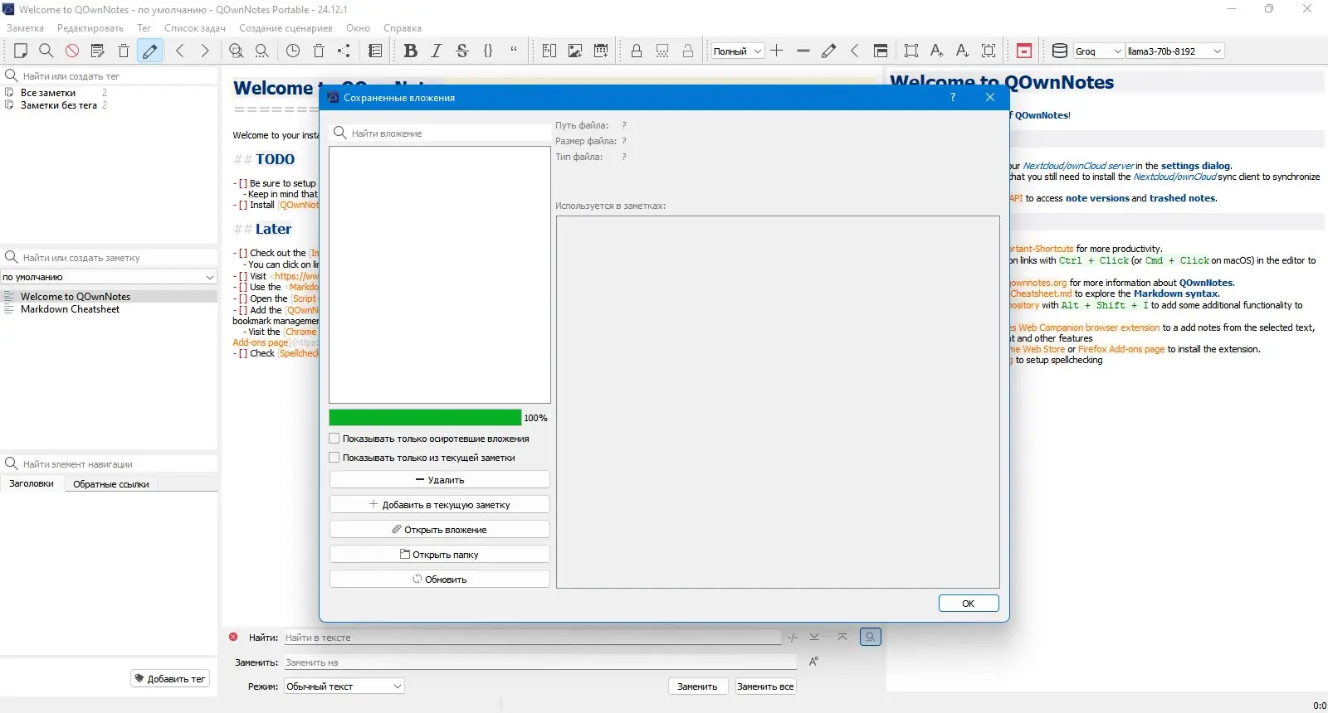Open note version history clock icon
1328x713 pixels.
293,51
